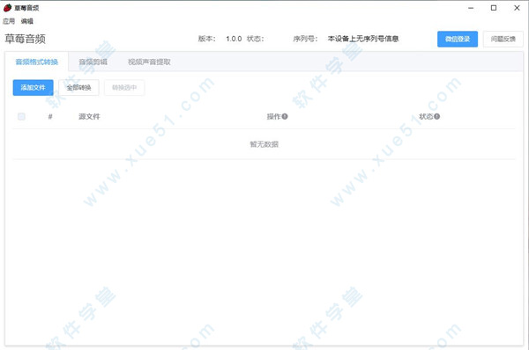Open the 应用 menu
Viewport: 529px width, 350px height.
click(x=9, y=21)
